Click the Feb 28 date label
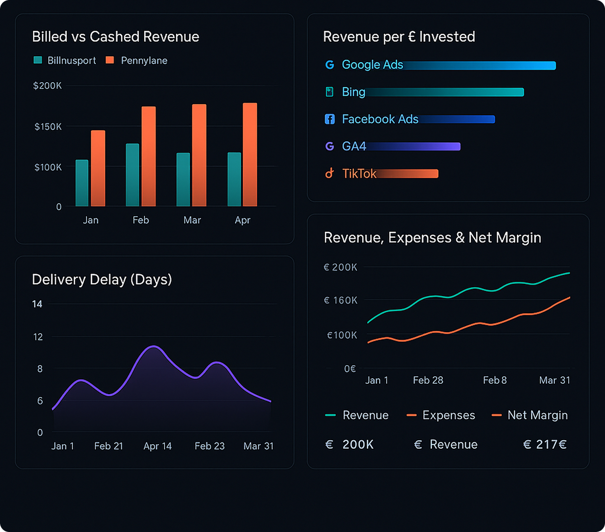605x532 pixels. tap(428, 381)
